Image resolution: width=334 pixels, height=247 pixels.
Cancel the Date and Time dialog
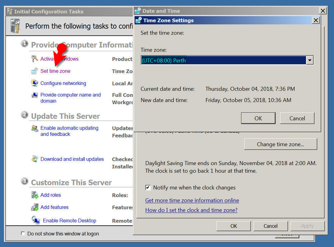click(x=271, y=226)
